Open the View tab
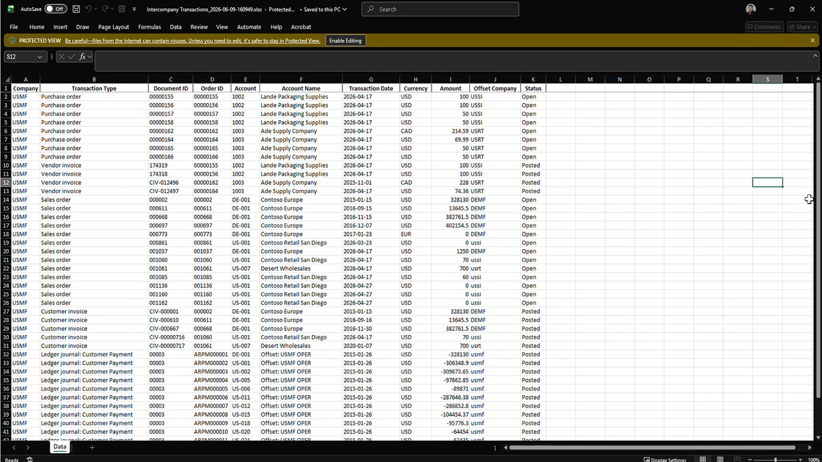Image resolution: width=822 pixels, height=462 pixels. (222, 27)
